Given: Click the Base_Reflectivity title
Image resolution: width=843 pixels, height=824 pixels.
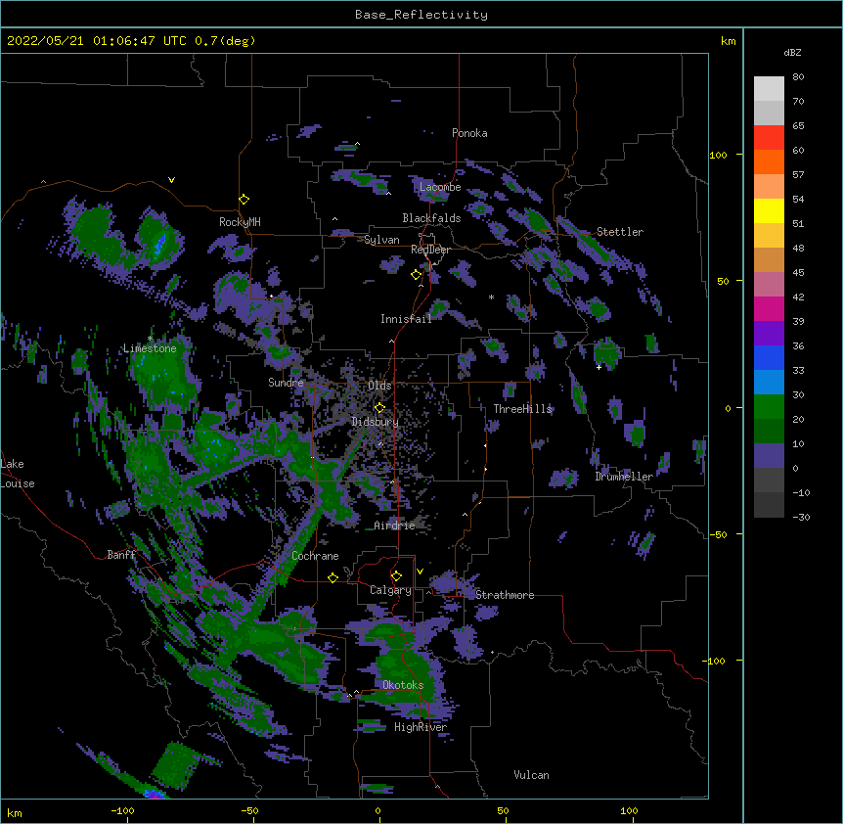Looking at the screenshot, I should pos(421,15).
